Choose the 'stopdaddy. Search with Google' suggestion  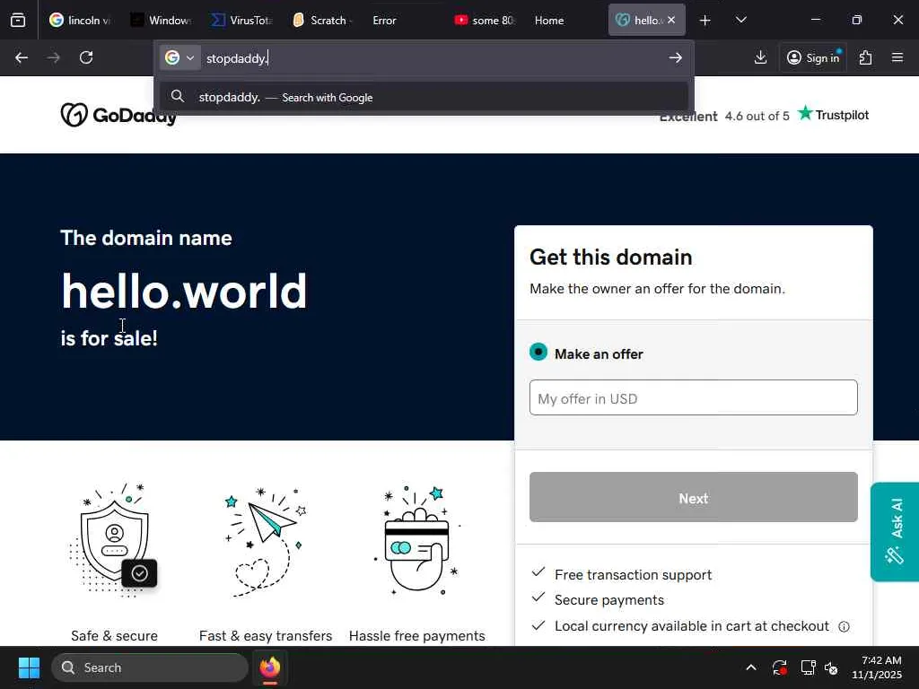tap(424, 97)
